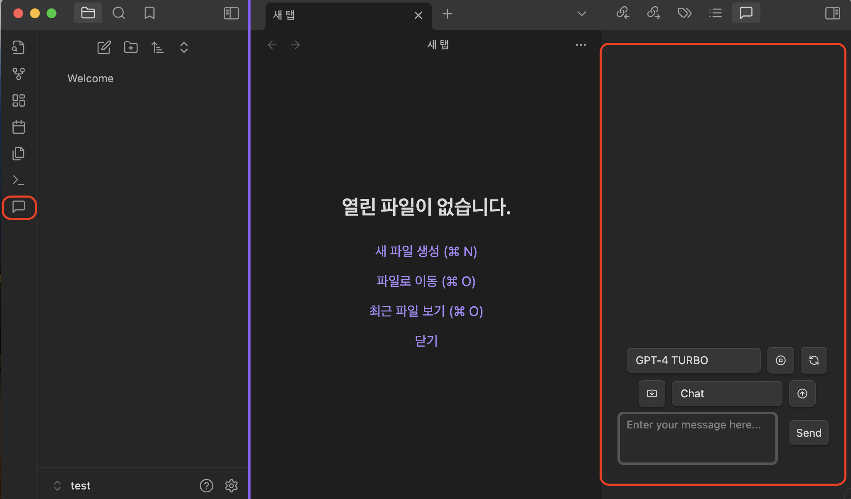Click the create new file link
This screenshot has height=499, width=851.
(x=426, y=252)
